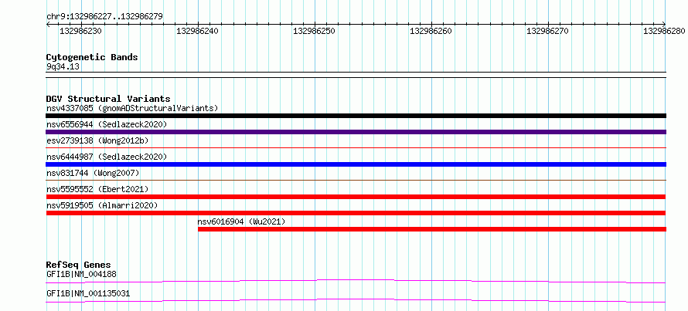
Task: Click the cytogenetic band 9q34.13 outline bar
Action: (356, 75)
